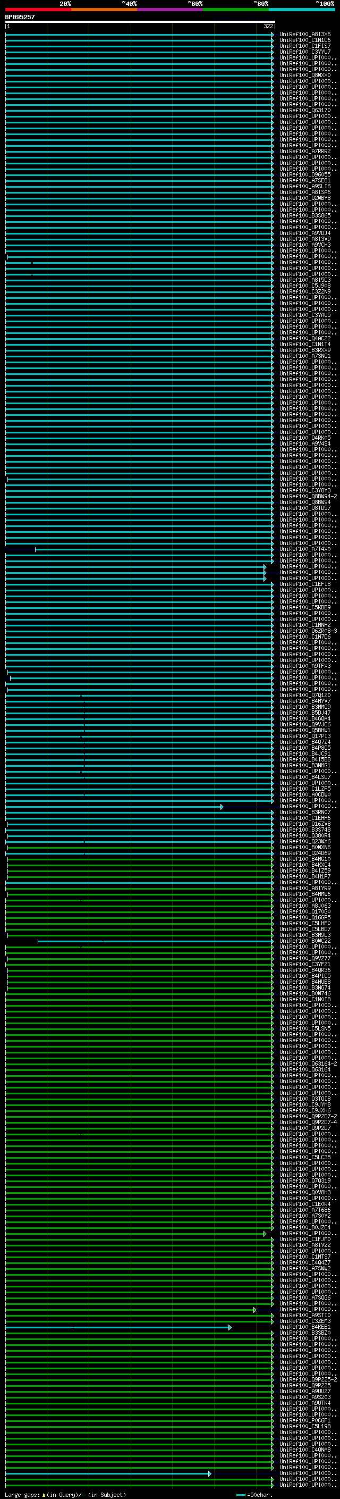This screenshot has height=1499, width=340.
Task: Select hit label UniRef100_Q9VZ77
Action: click(305, 958)
